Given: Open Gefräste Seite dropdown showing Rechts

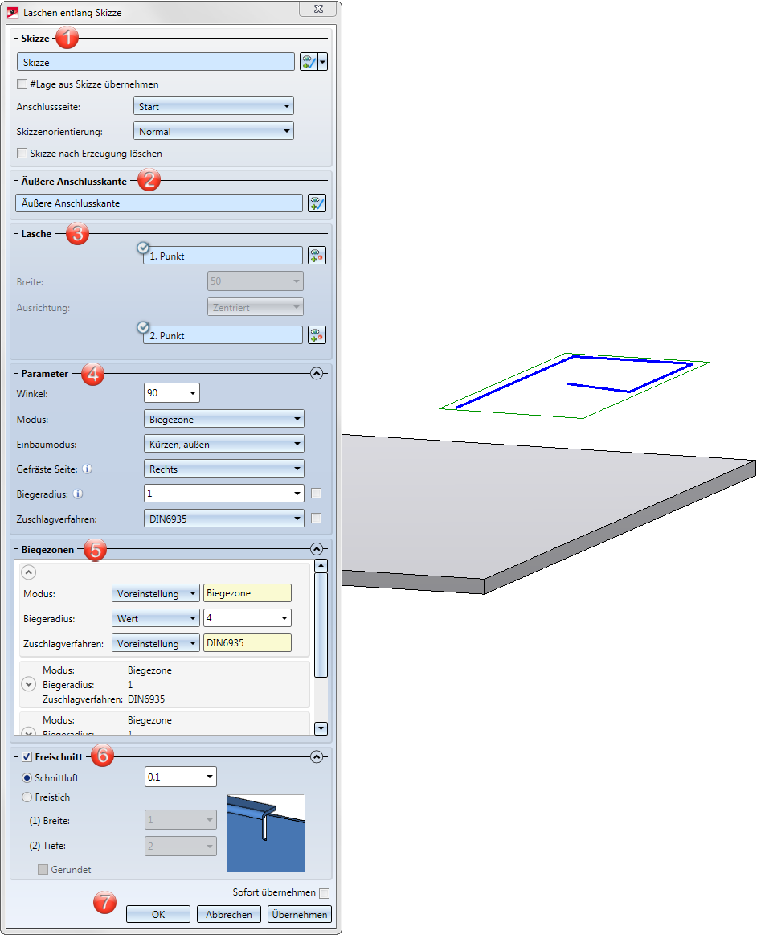Looking at the screenshot, I should point(224,469).
